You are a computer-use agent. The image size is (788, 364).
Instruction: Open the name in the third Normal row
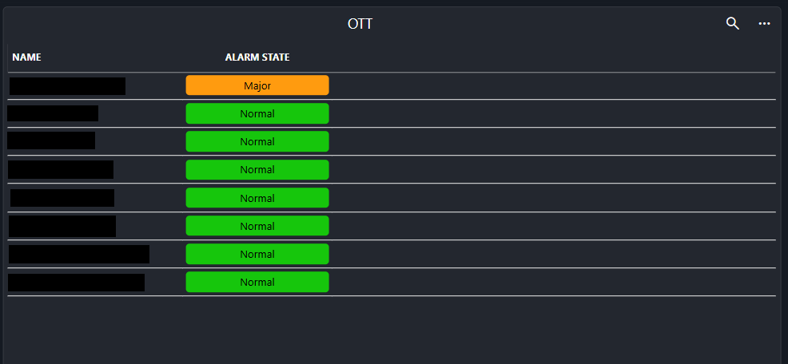[x=60, y=169]
